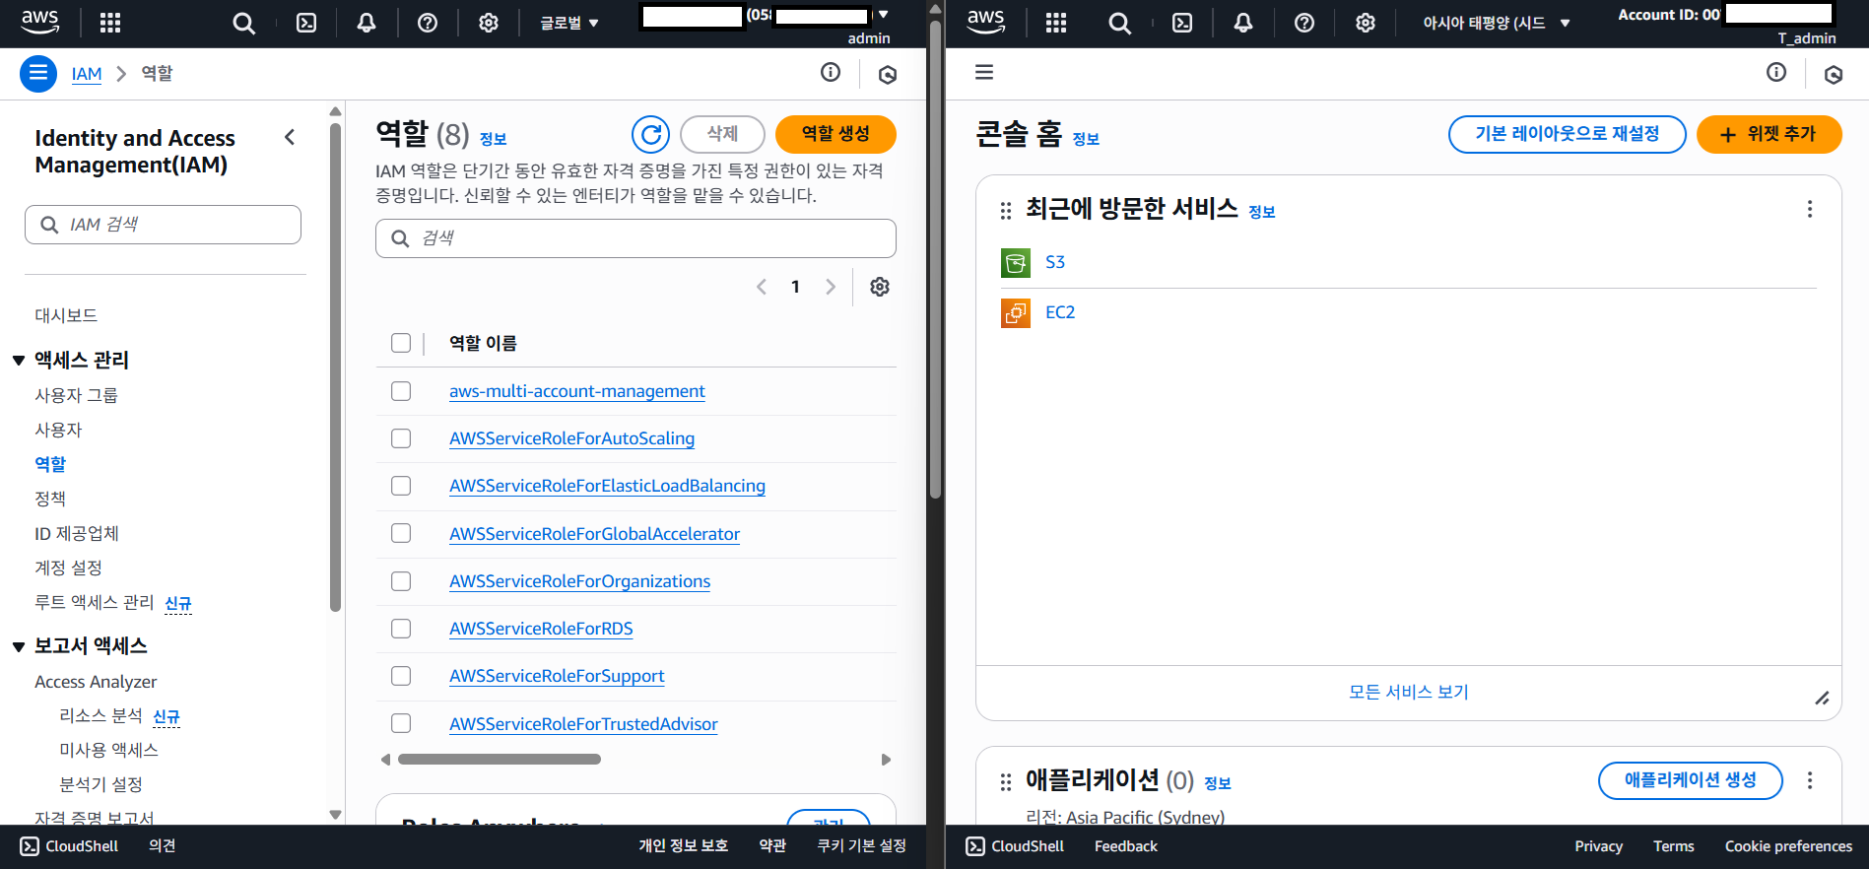Collapse 보고서 액세스 section
This screenshot has width=1869, height=869.
coord(19,646)
